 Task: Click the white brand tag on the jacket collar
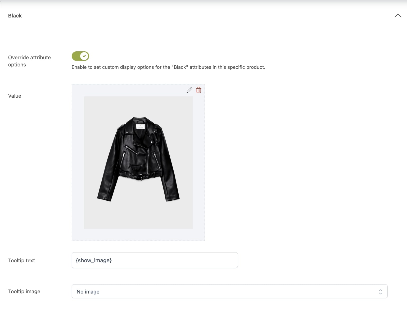tap(140, 126)
